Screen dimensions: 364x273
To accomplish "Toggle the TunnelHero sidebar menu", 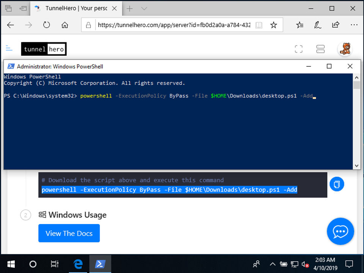I will [9, 48].
